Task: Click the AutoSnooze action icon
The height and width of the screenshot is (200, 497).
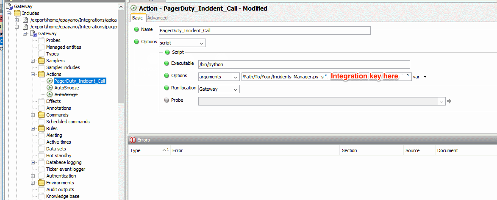Action: coord(50,88)
